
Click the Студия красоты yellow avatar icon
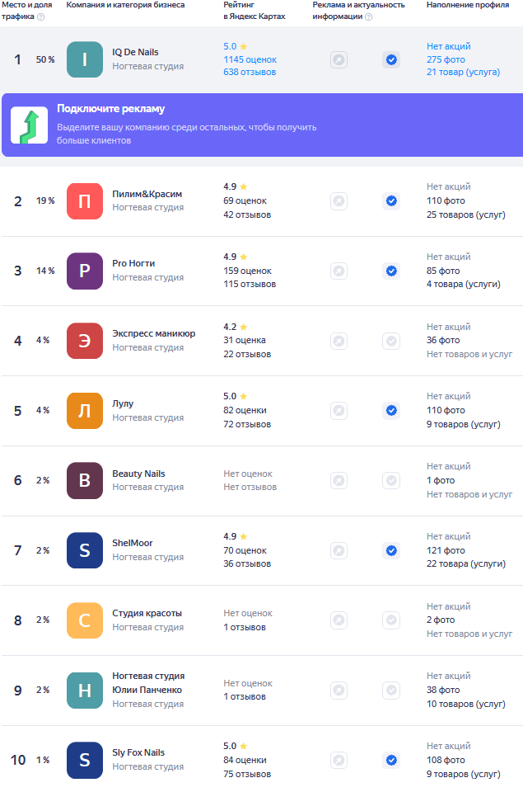[x=85, y=620]
